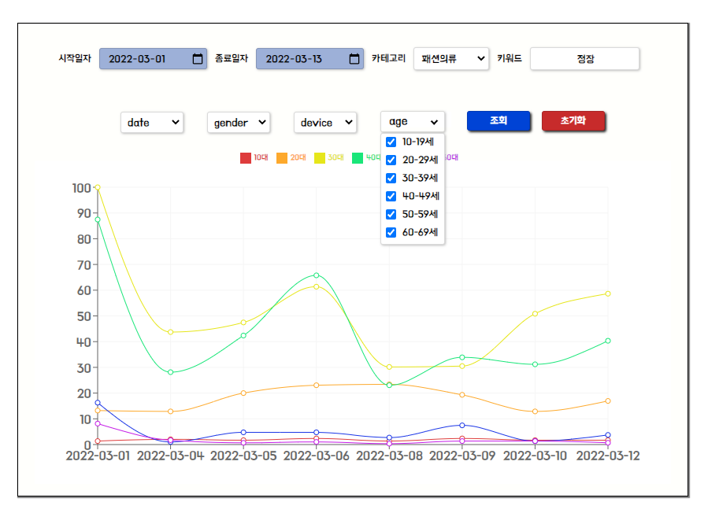Toggle the 10대 series via its legend entry
Screen dimensions: 708x513
[x=258, y=157]
